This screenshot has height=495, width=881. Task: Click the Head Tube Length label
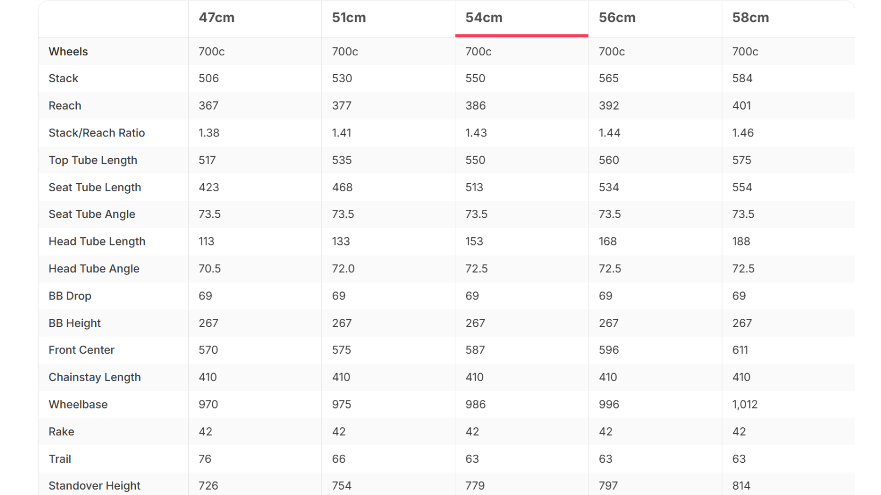pos(97,242)
